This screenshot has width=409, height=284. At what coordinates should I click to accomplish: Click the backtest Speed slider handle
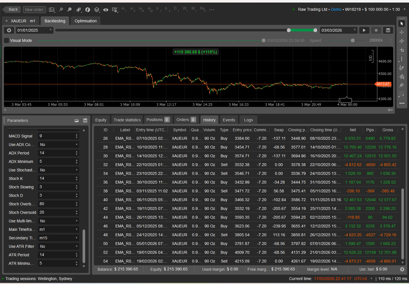pos(352,40)
